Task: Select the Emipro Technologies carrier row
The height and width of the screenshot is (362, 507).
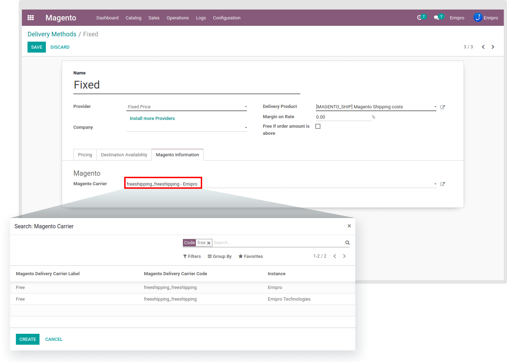Action: [182, 299]
